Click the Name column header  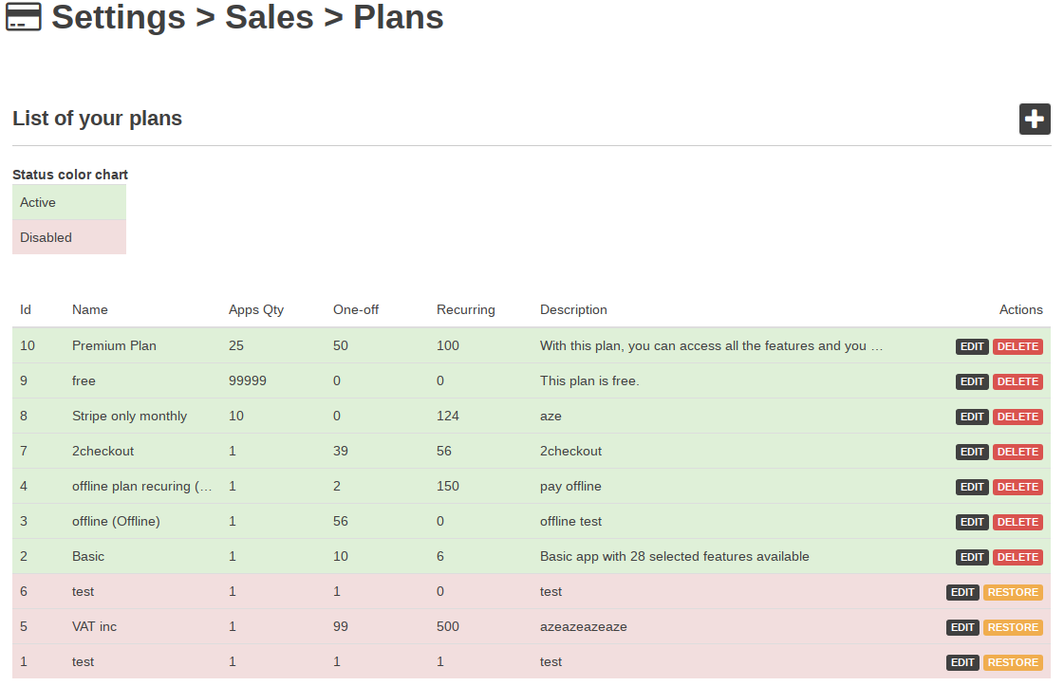coord(90,309)
